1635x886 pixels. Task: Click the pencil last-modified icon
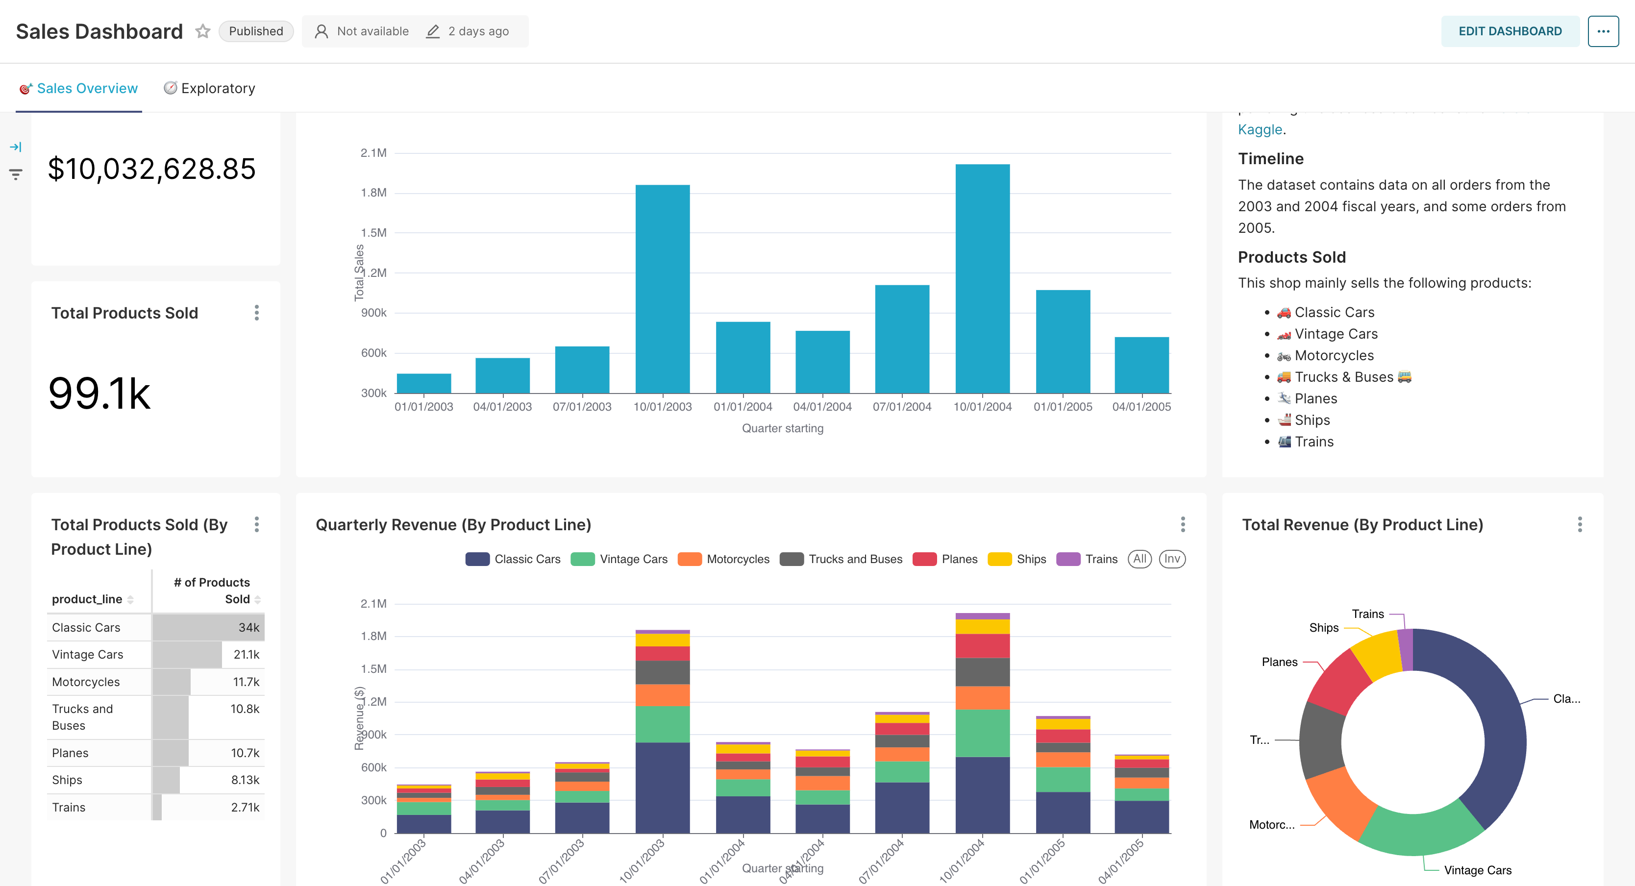tap(432, 31)
